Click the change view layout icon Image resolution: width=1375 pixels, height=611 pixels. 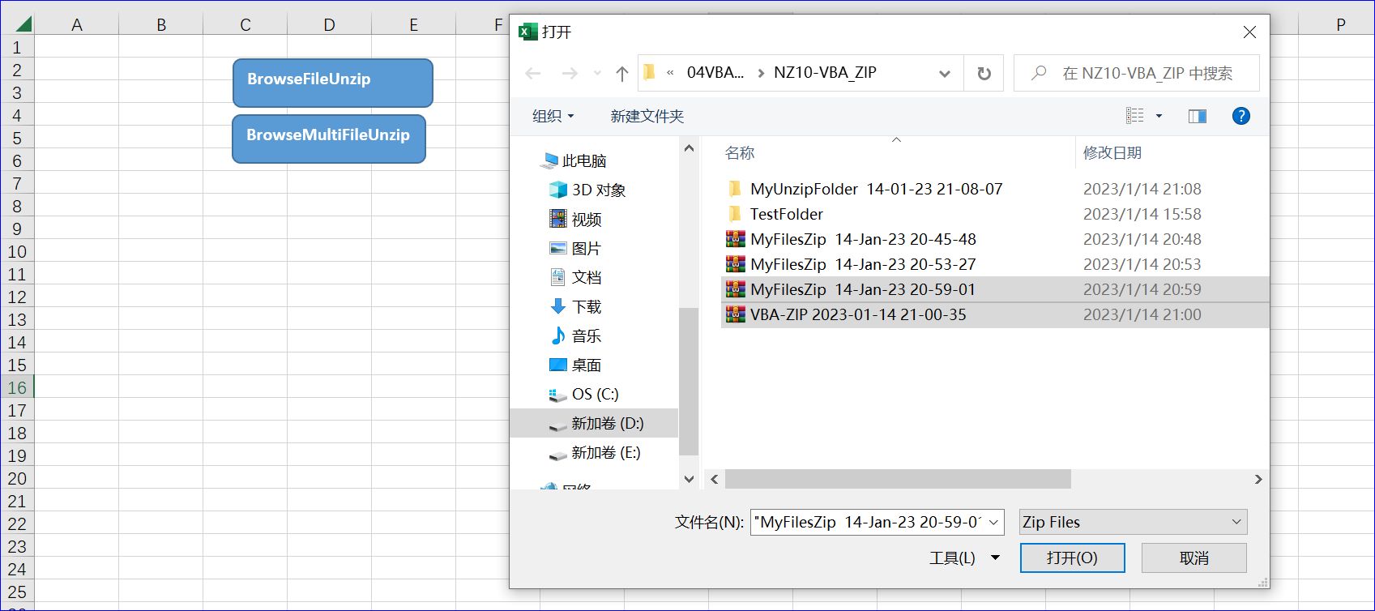tap(1135, 116)
